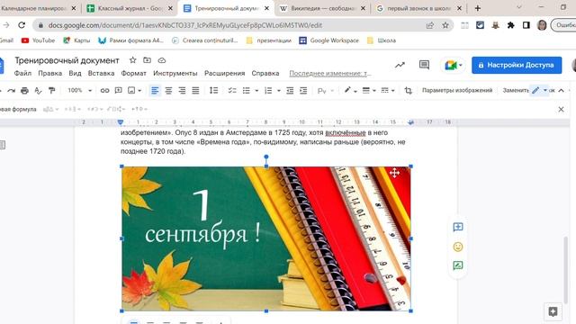Select the 1 сентября image
Image resolution: width=576 pixels, height=324 pixels.
266,238
